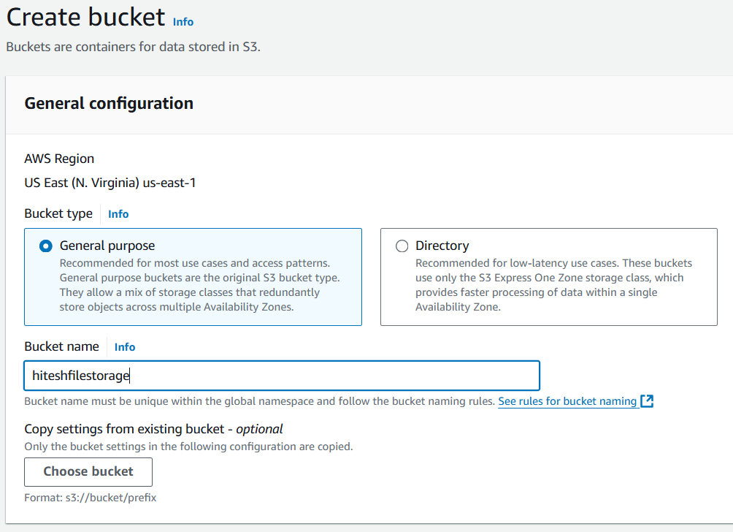Open Info link next to Bucket name
733x532 pixels.
coord(125,347)
